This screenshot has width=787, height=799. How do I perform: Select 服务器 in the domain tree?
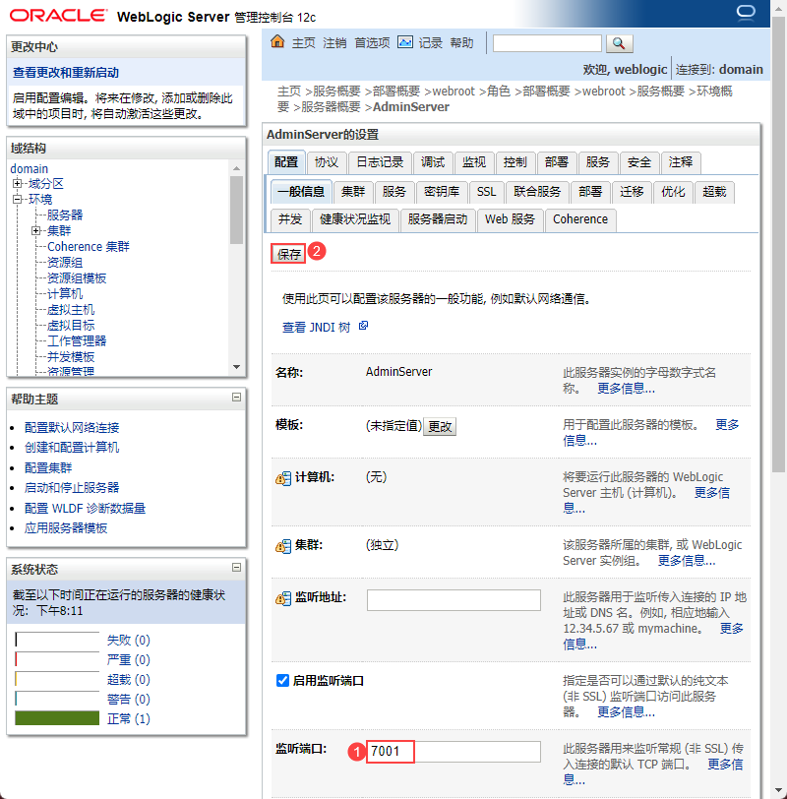(x=65, y=215)
